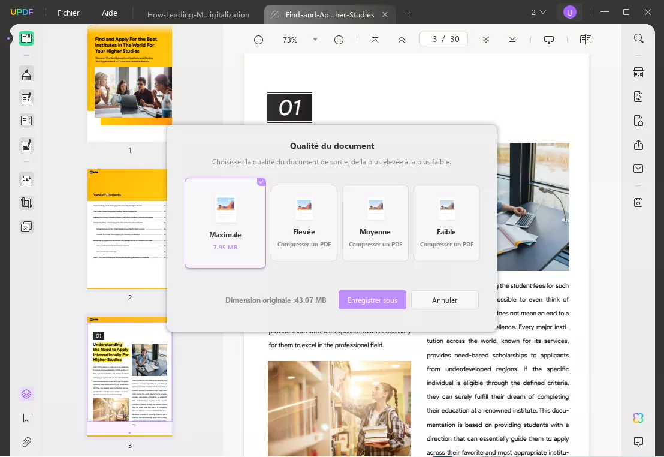Go to next page arrow icon
The image size is (664, 457).
point(486,40)
